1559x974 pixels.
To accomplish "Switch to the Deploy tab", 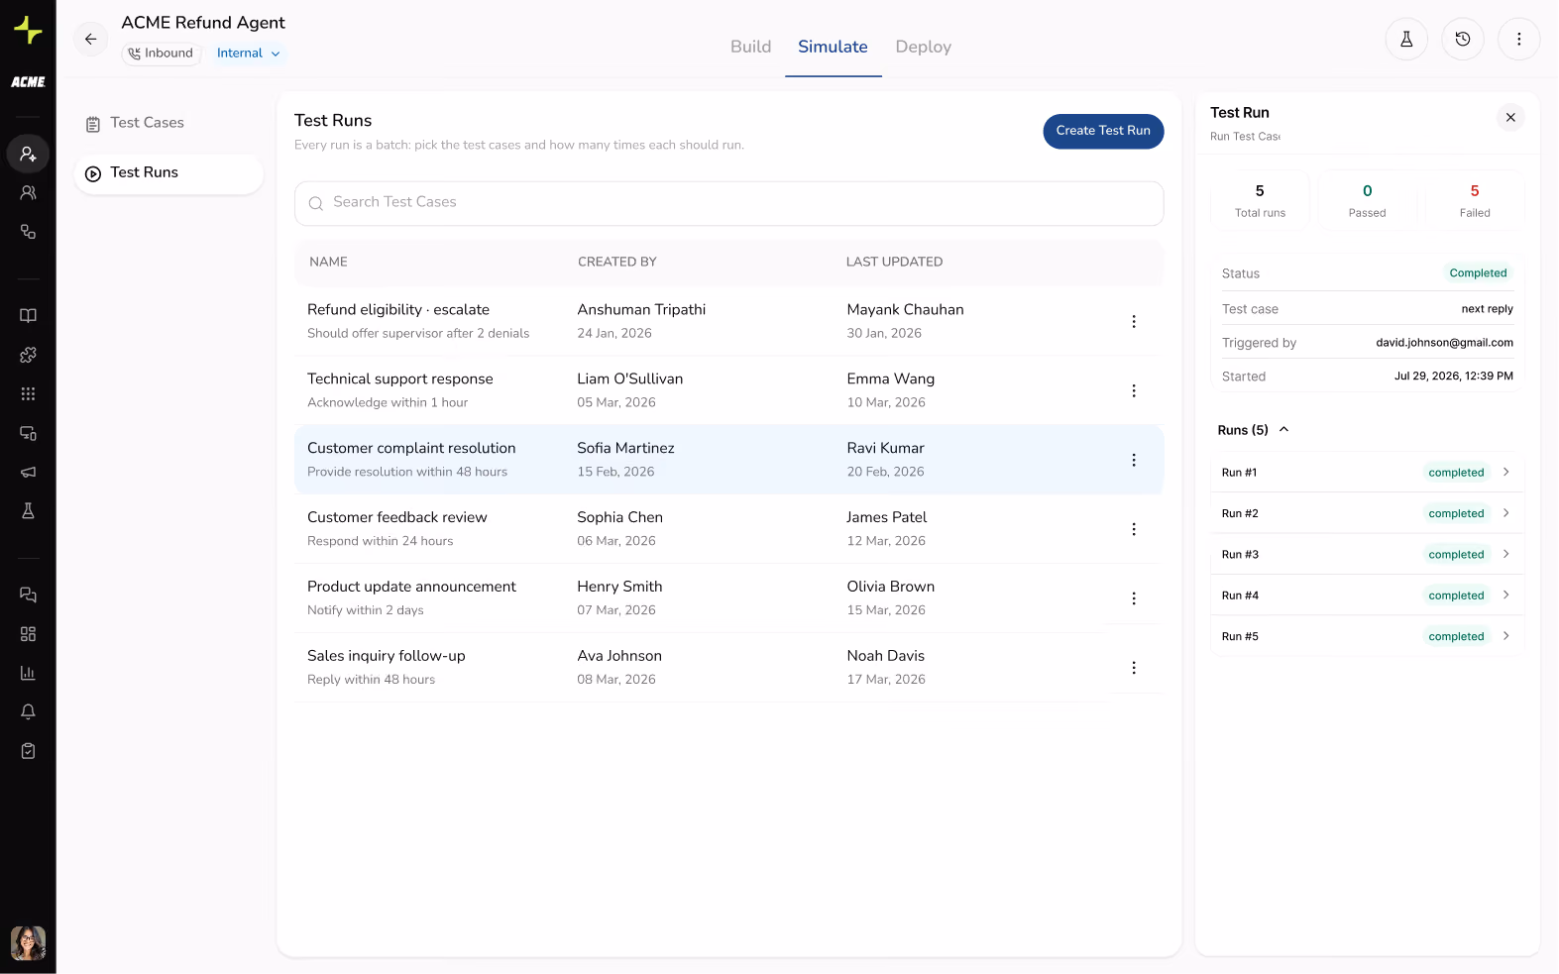I will (x=923, y=47).
